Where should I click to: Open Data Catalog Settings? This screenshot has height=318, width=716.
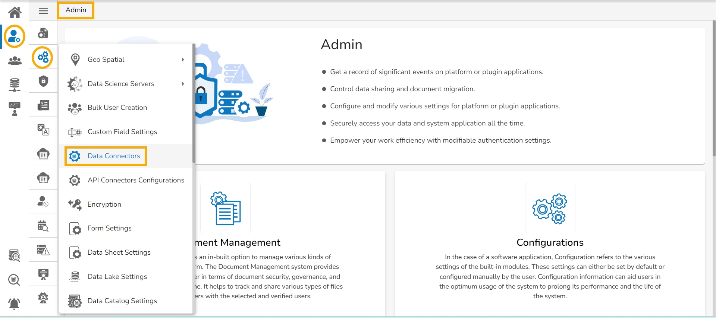coord(126,301)
